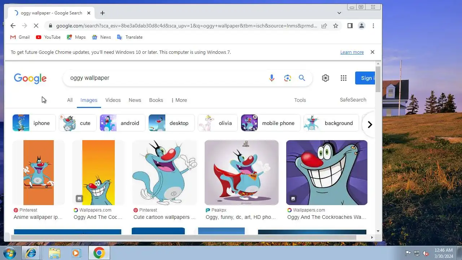Click the Chrome address bar URL

187,26
